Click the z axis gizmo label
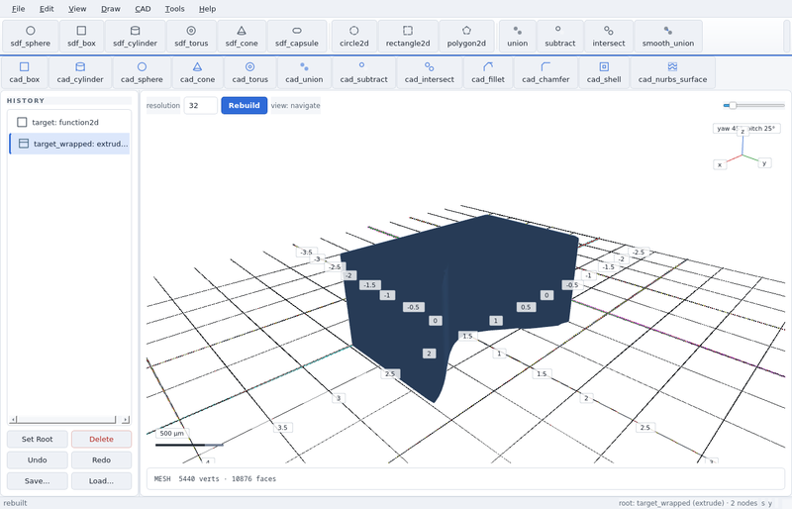 click(x=742, y=132)
